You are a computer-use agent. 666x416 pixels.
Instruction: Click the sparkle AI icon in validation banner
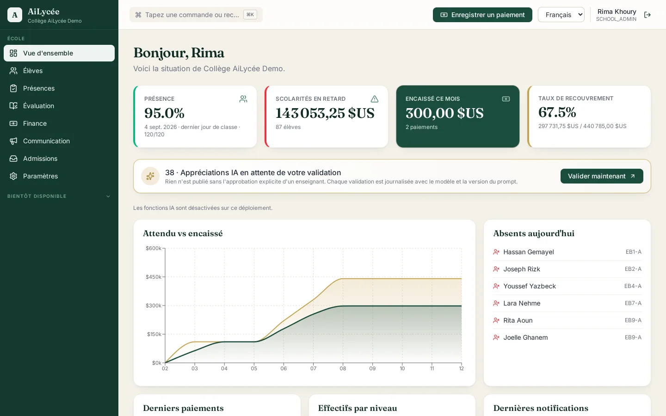point(150,176)
